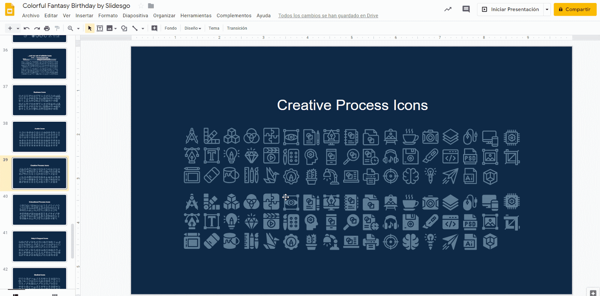Click the filmstrip panel scrollbar
Screen dimensions: 600x296
pyautogui.click(x=72, y=242)
